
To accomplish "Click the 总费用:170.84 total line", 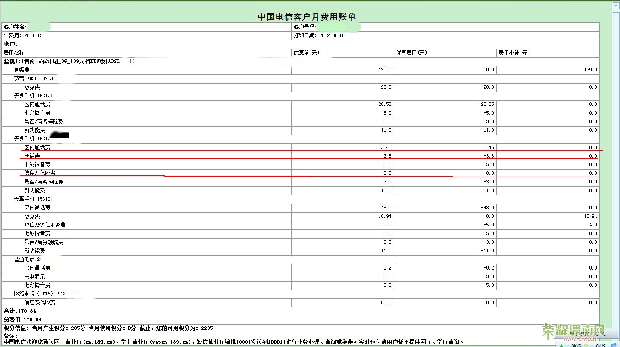I will tap(22, 319).
